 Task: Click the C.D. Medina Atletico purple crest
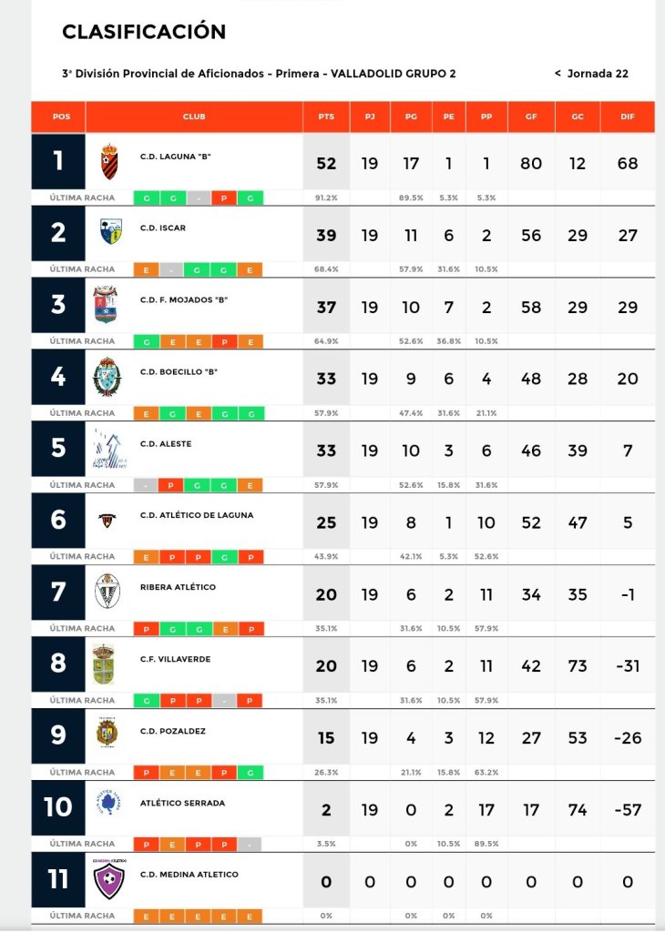point(108,878)
